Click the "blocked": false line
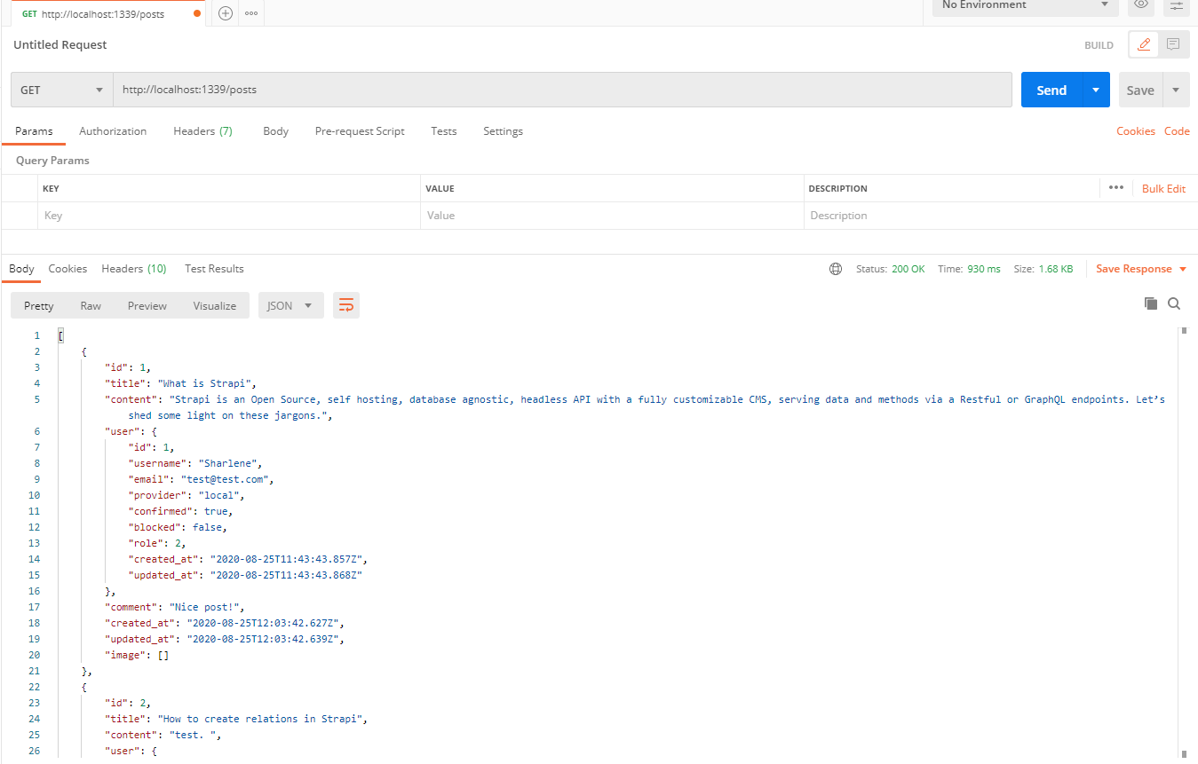1198x764 pixels. (x=178, y=527)
